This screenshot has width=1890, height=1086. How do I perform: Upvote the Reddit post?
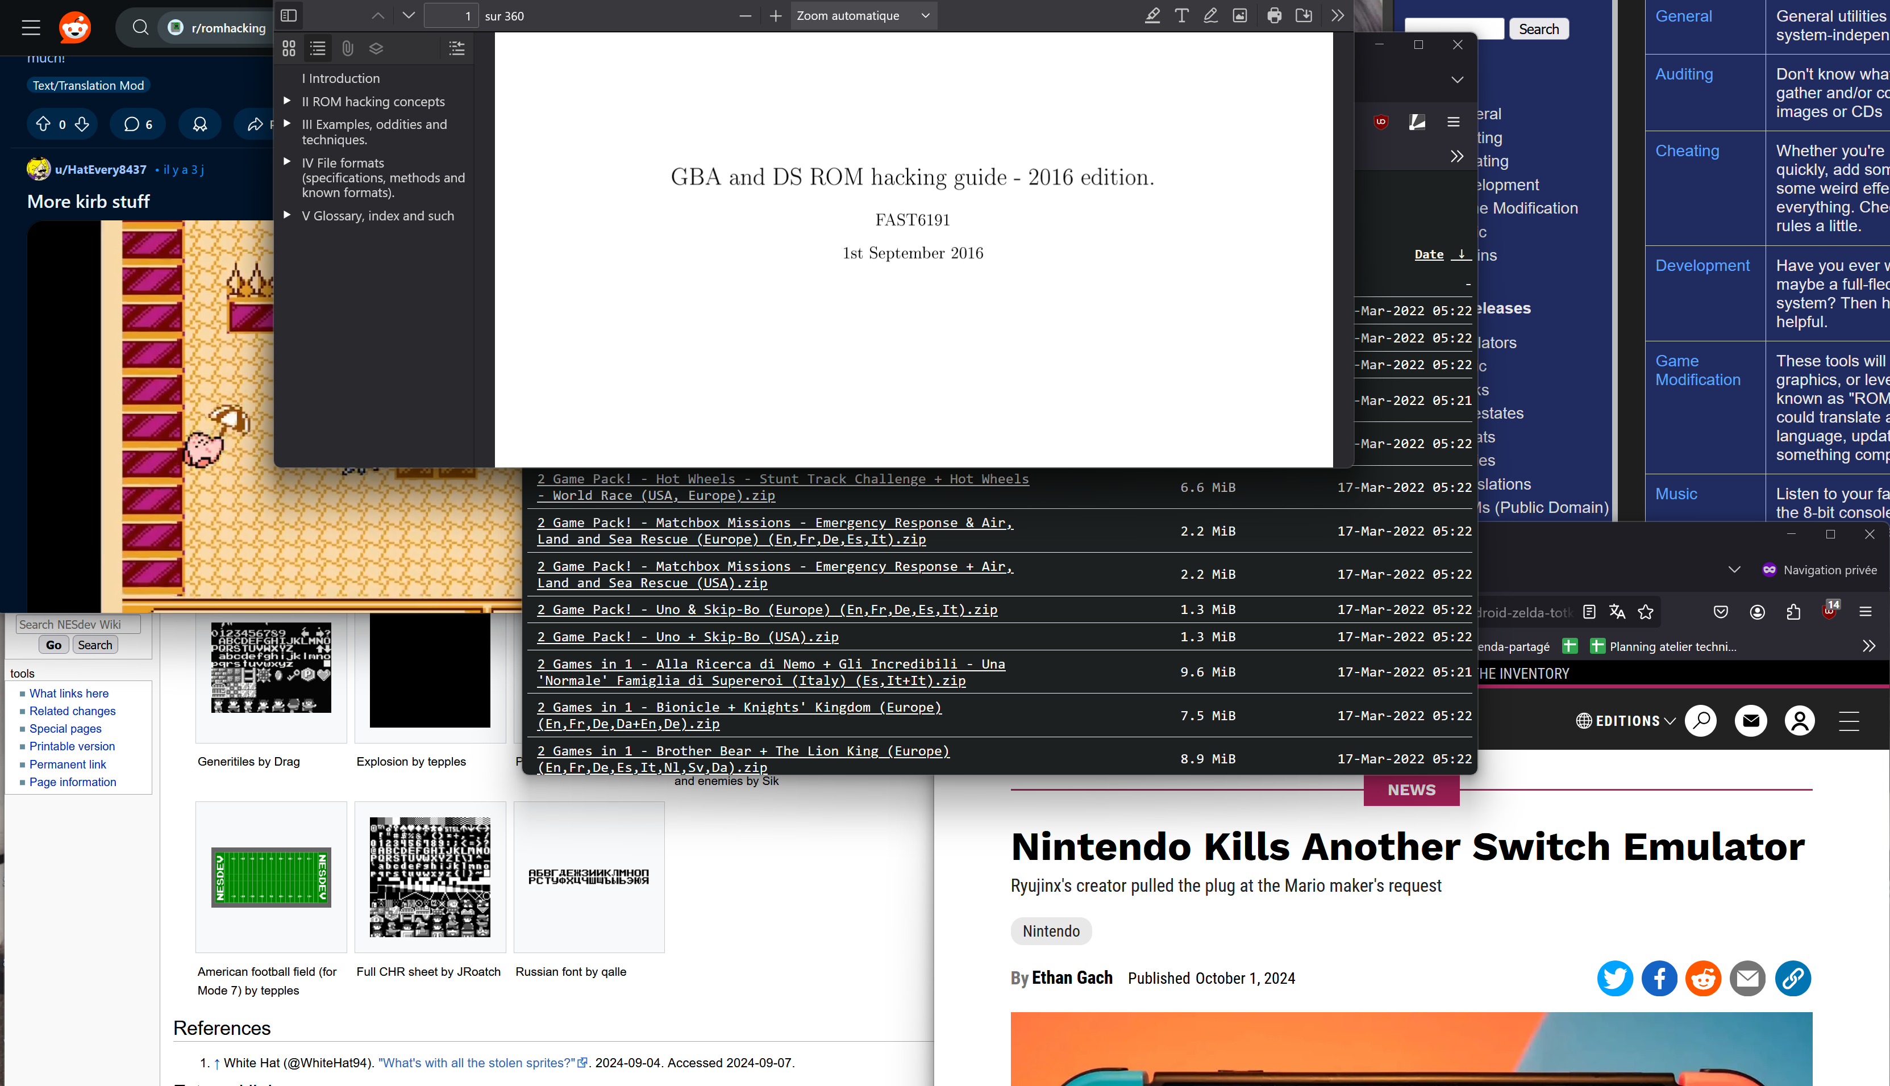[43, 124]
